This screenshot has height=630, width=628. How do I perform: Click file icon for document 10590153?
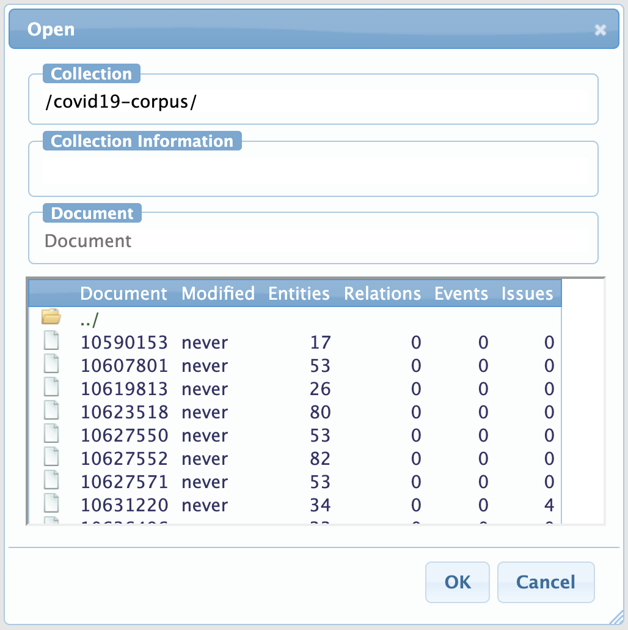pos(52,342)
